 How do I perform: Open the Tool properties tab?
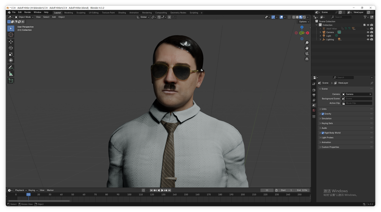point(314,84)
